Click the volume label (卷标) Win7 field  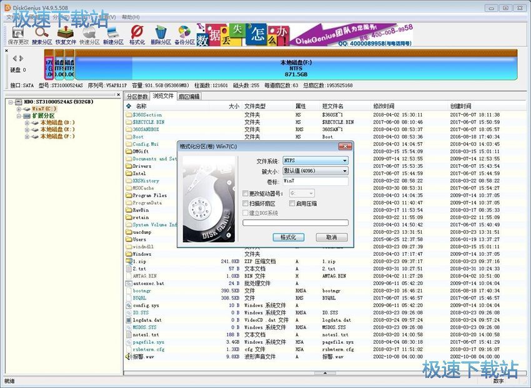pos(315,182)
